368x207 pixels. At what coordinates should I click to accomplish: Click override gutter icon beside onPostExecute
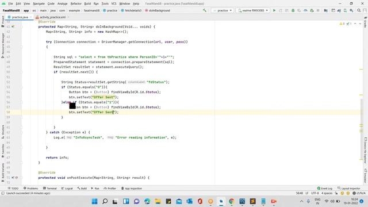click(13, 178)
